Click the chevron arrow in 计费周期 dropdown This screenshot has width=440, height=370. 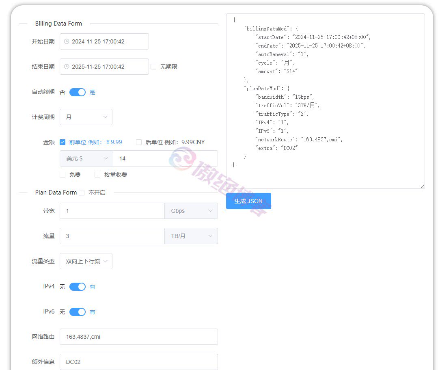click(106, 117)
